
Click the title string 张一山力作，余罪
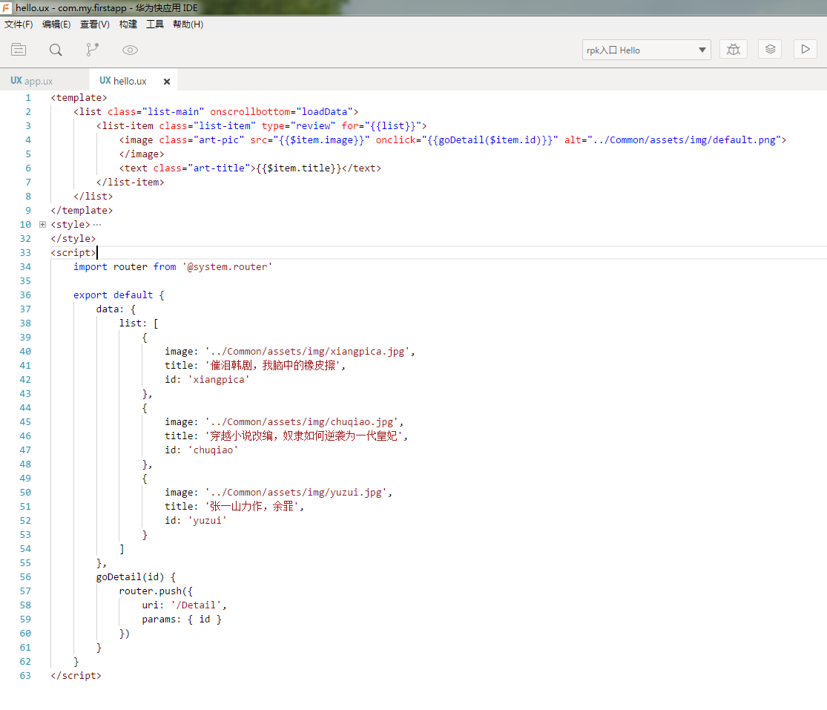point(252,506)
